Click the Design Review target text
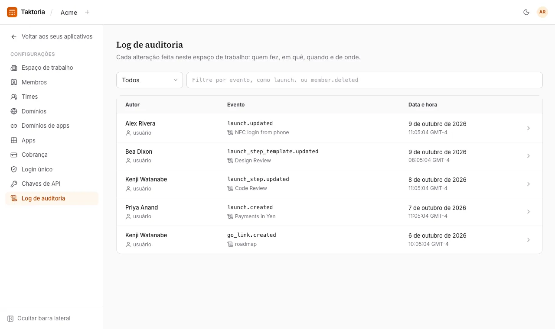This screenshot has width=555, height=329. click(253, 161)
